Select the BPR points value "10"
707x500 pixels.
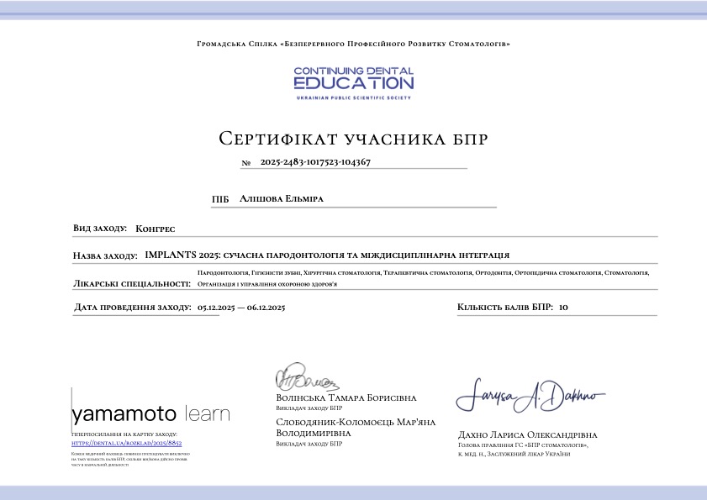pos(563,308)
